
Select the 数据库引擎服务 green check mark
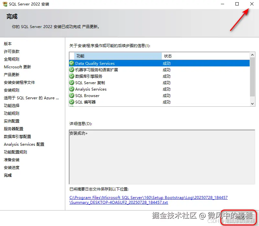point(72,76)
